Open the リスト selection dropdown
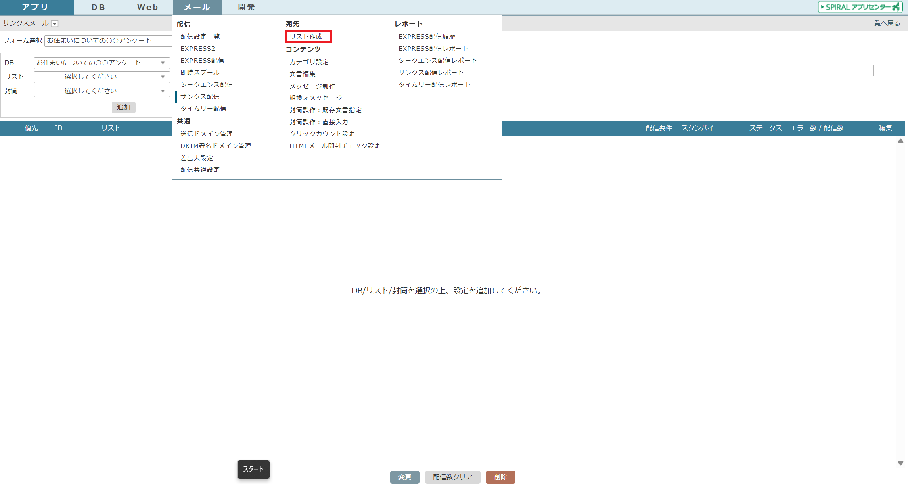Screen dimensions: 908x485 click(x=102, y=77)
